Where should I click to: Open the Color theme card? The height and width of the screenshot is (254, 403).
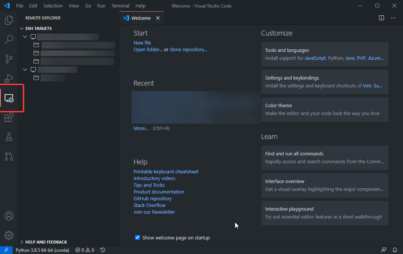pyautogui.click(x=325, y=109)
